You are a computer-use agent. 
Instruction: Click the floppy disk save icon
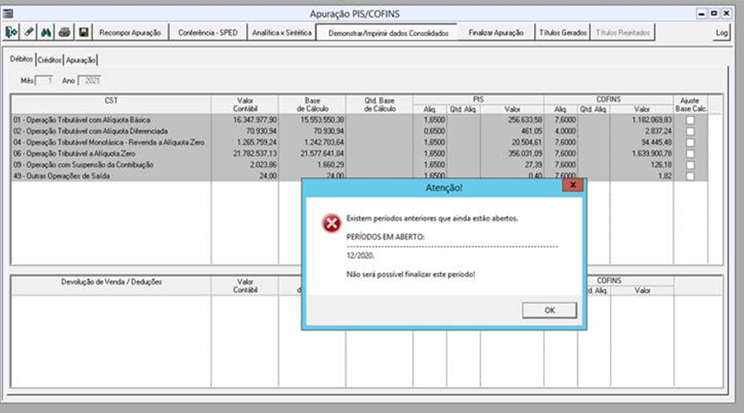point(84,32)
